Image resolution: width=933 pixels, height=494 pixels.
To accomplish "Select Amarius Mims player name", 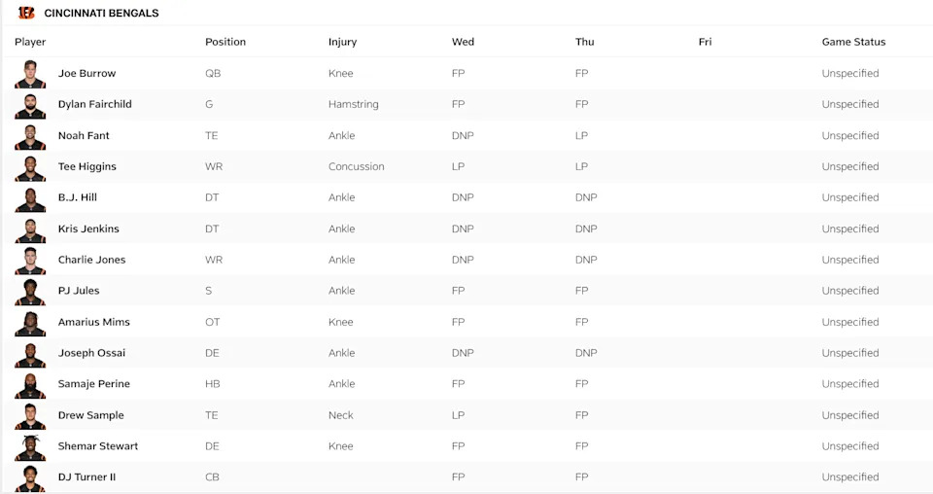I will [x=93, y=322].
